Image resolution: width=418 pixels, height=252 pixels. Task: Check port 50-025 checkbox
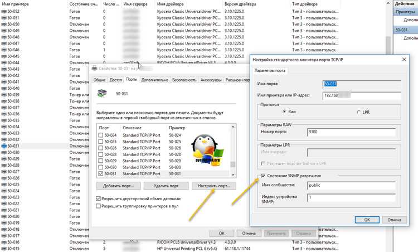click(100, 142)
